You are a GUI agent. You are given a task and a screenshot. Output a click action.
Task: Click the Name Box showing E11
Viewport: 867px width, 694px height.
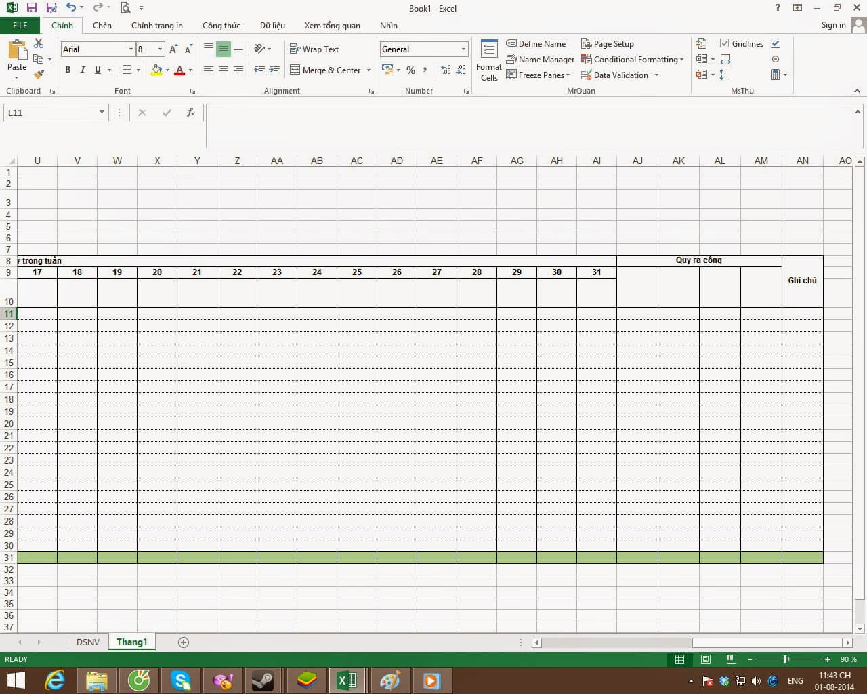(x=51, y=113)
